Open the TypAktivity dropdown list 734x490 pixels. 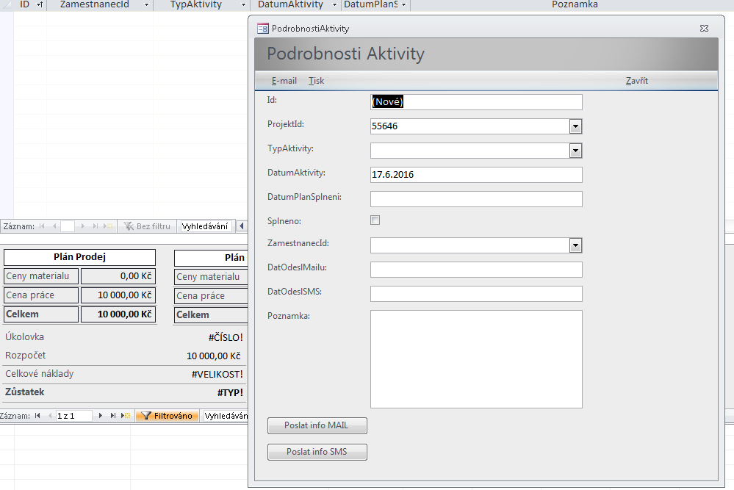576,151
